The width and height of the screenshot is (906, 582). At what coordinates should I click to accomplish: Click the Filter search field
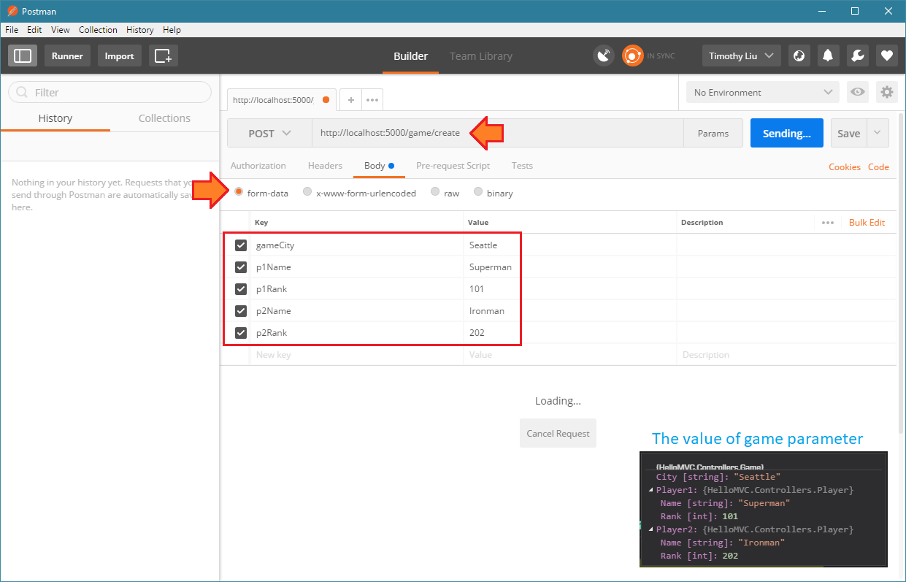[x=110, y=92]
